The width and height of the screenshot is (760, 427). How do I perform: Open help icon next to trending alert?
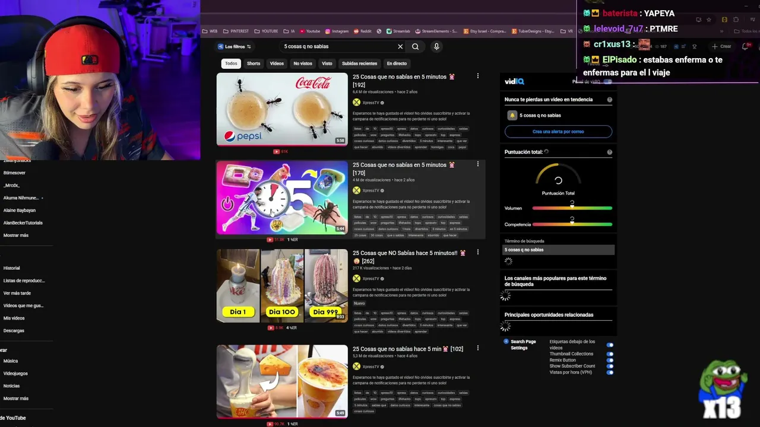610,100
